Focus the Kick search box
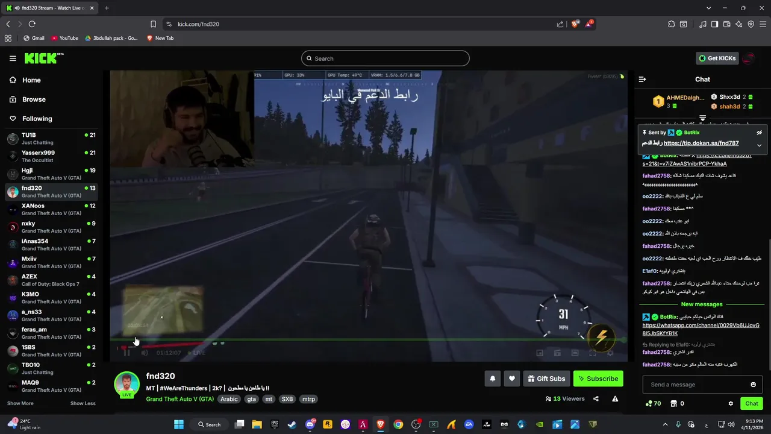The image size is (771, 434). (385, 58)
